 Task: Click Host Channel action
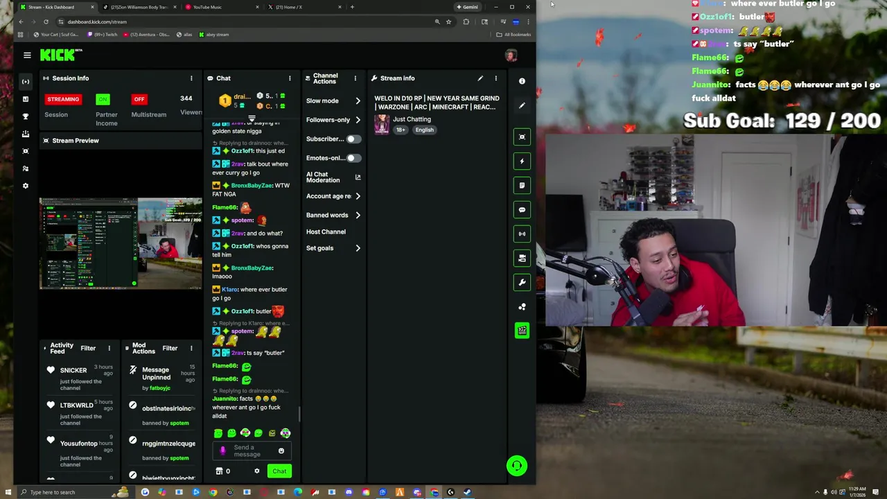326,232
